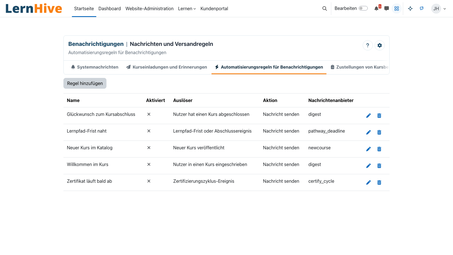Toggle the Bearbeiten edit mode switch

tap(363, 8)
